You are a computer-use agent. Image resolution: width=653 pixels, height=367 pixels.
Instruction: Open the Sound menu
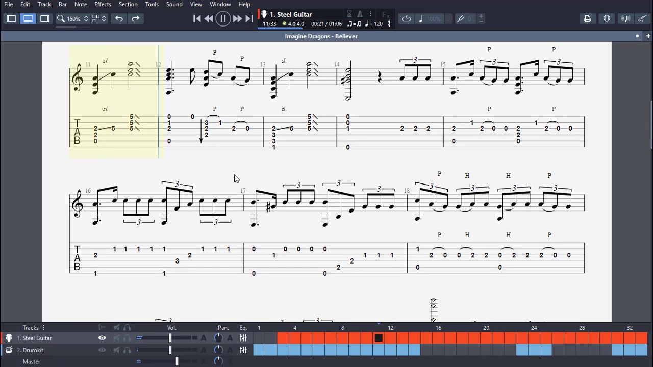[174, 4]
